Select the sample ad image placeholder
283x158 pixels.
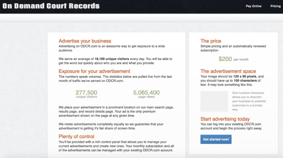[x=214, y=101]
